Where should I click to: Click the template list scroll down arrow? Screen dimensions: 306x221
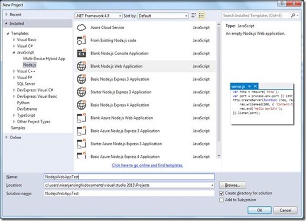219,156
